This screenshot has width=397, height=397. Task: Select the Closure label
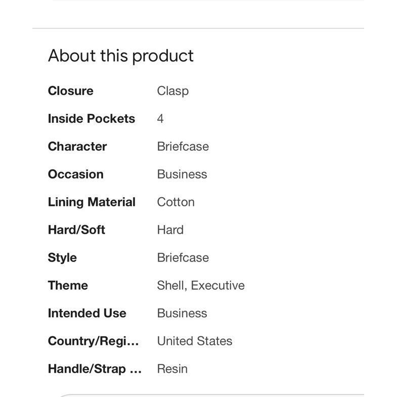(71, 91)
